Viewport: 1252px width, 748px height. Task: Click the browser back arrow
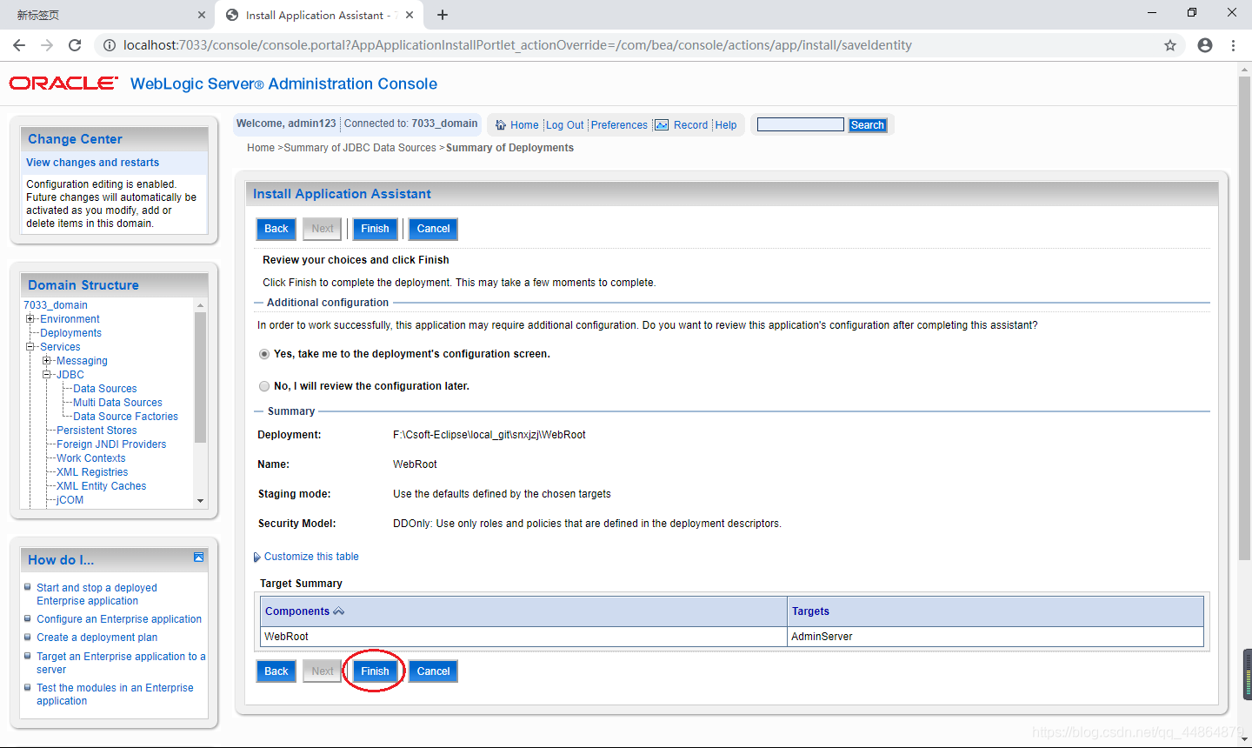coord(19,45)
